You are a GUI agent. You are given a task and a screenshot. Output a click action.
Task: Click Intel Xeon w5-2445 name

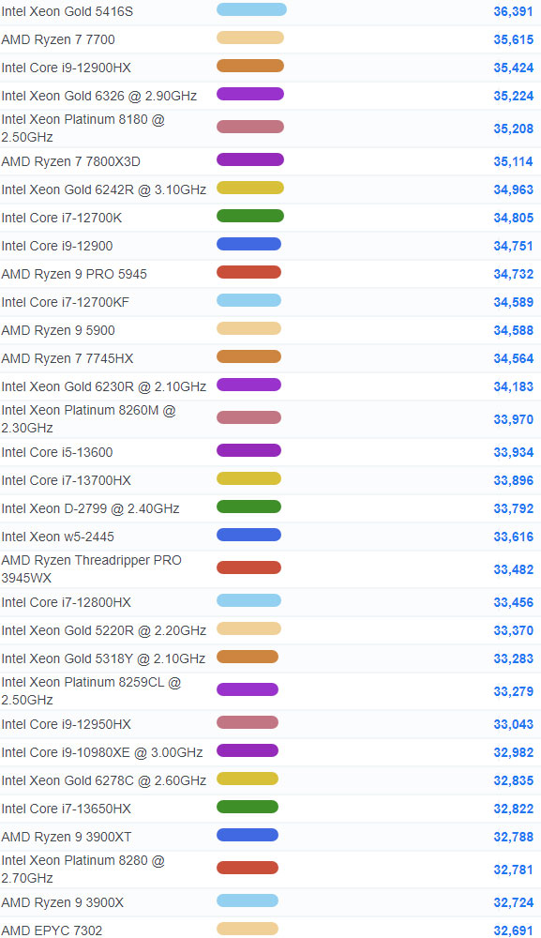point(57,537)
